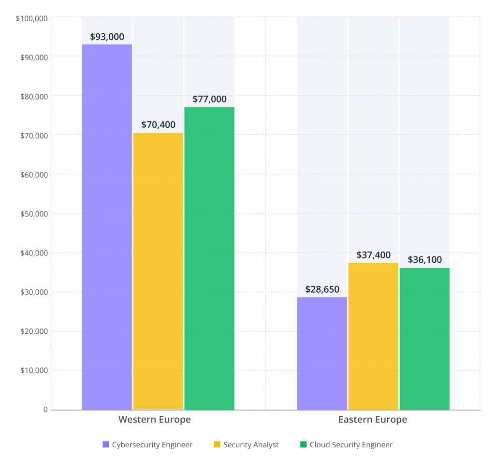Click the $30,000 y-axis tick label

pos(34,292)
